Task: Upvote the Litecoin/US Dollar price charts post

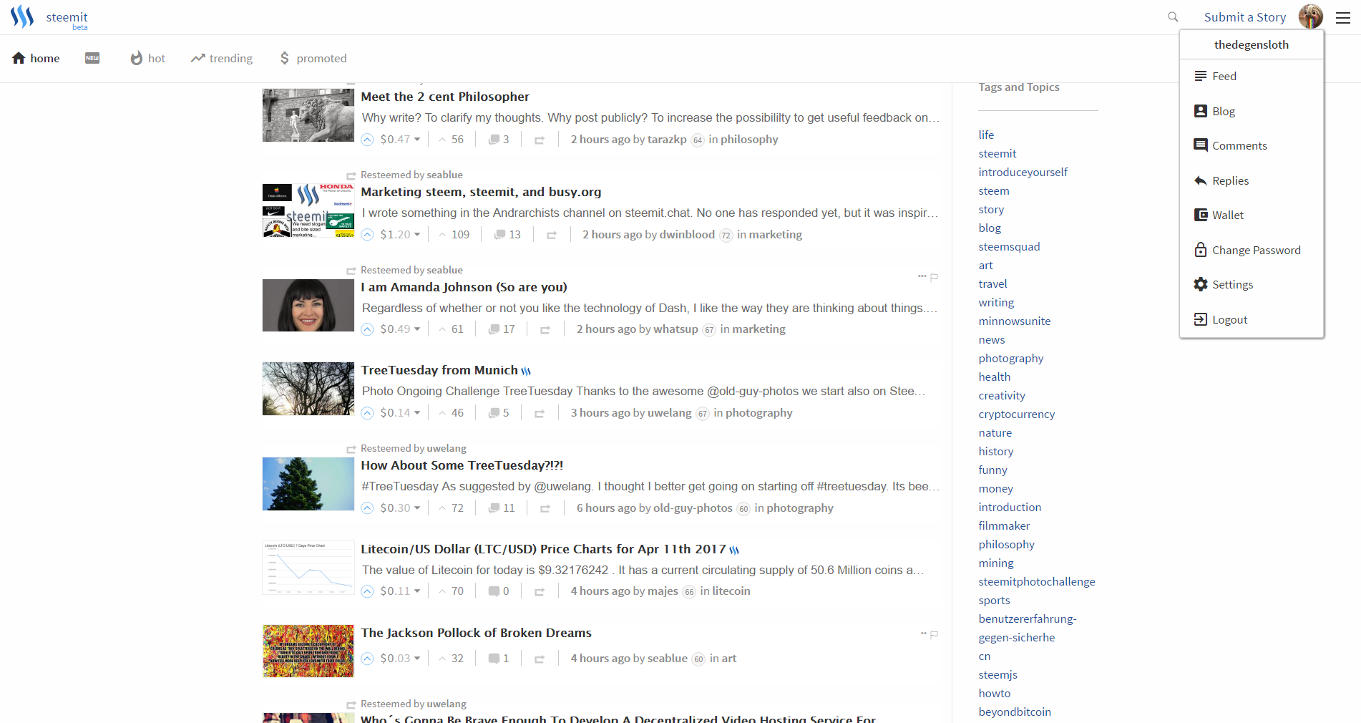Action: (x=367, y=591)
